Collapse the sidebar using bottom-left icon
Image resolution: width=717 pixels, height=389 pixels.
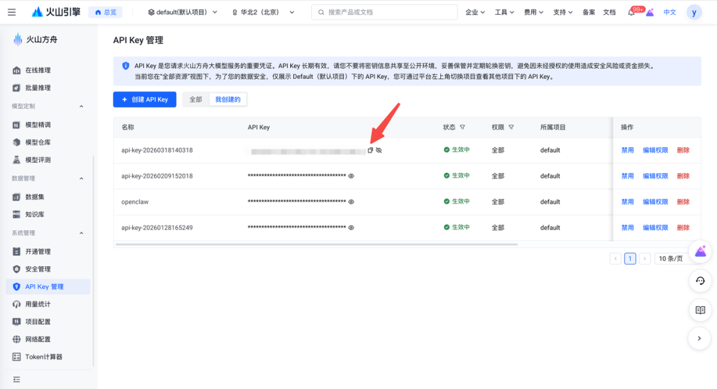coord(17,379)
